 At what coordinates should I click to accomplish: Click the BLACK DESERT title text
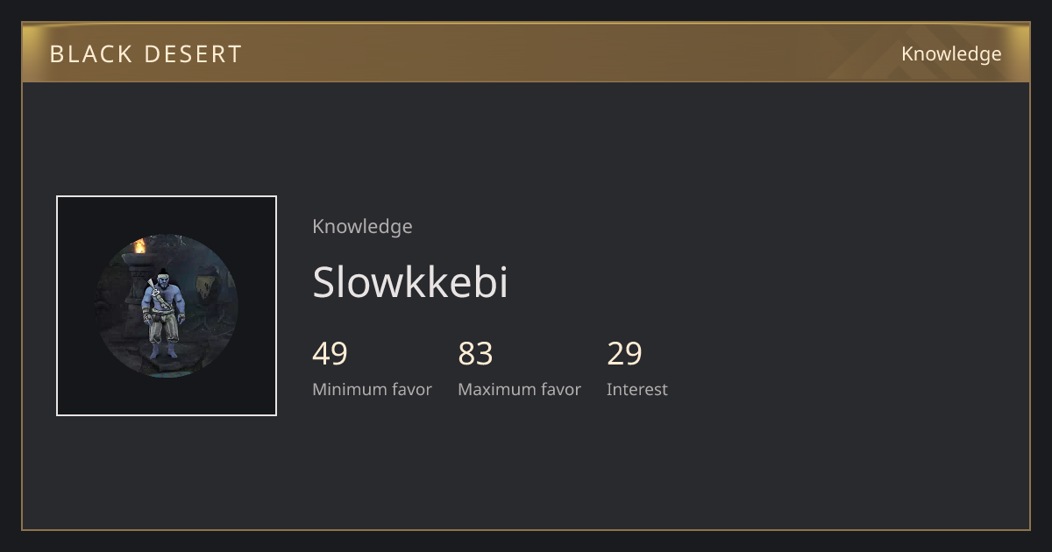[146, 53]
